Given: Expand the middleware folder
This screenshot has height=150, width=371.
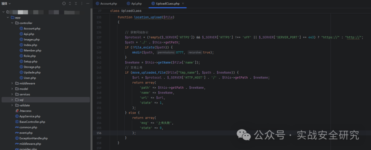Looking at the screenshot, I should (12, 83).
